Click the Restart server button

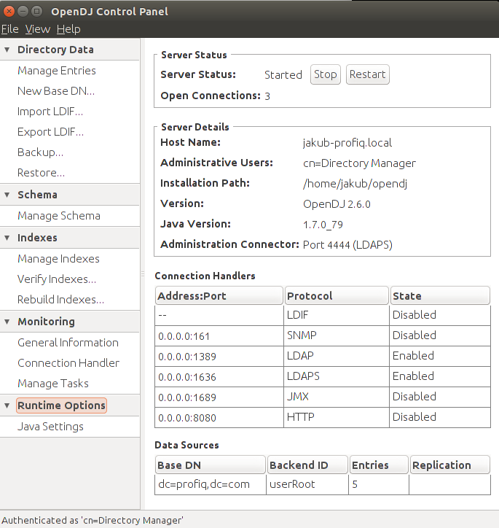[368, 74]
